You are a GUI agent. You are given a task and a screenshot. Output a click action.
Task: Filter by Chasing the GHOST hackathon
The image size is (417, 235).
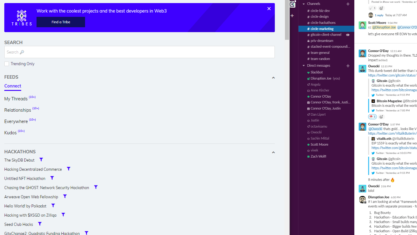tap(96, 187)
